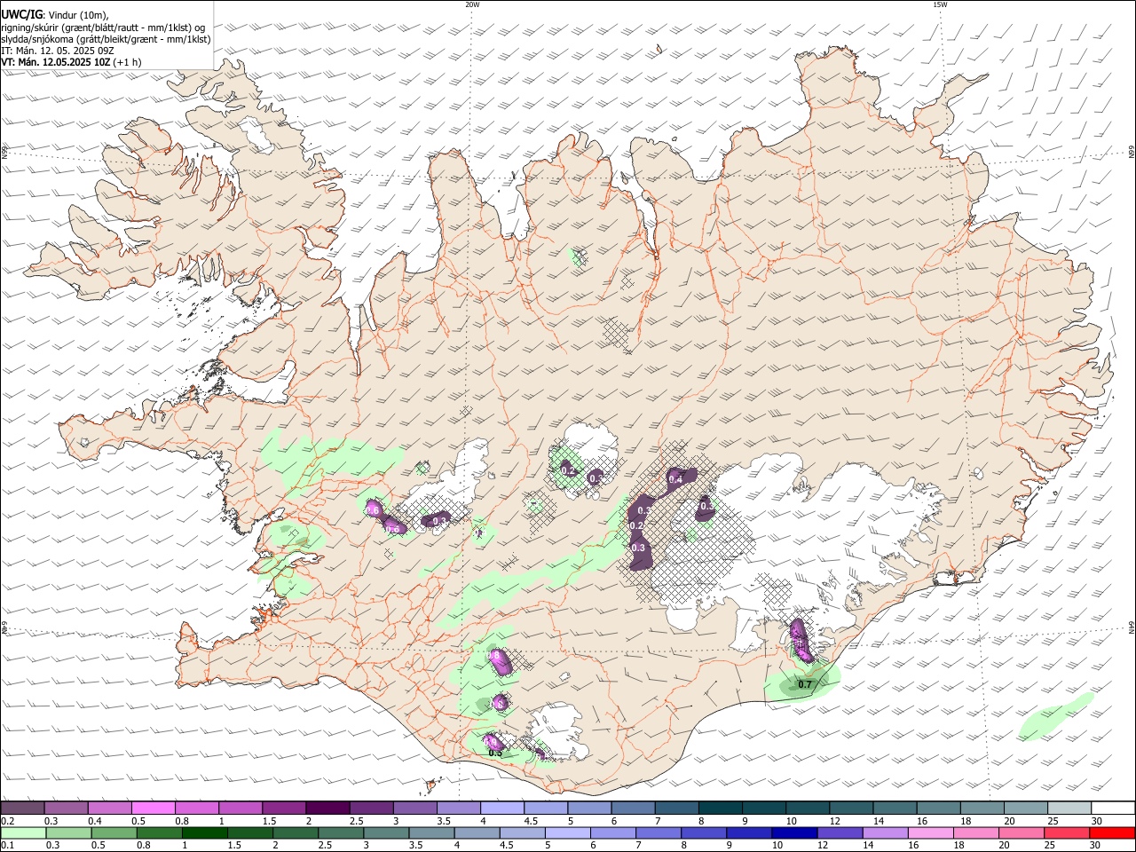
Task: Click the bright red rain swatch at 30
Action: (x=1112, y=832)
